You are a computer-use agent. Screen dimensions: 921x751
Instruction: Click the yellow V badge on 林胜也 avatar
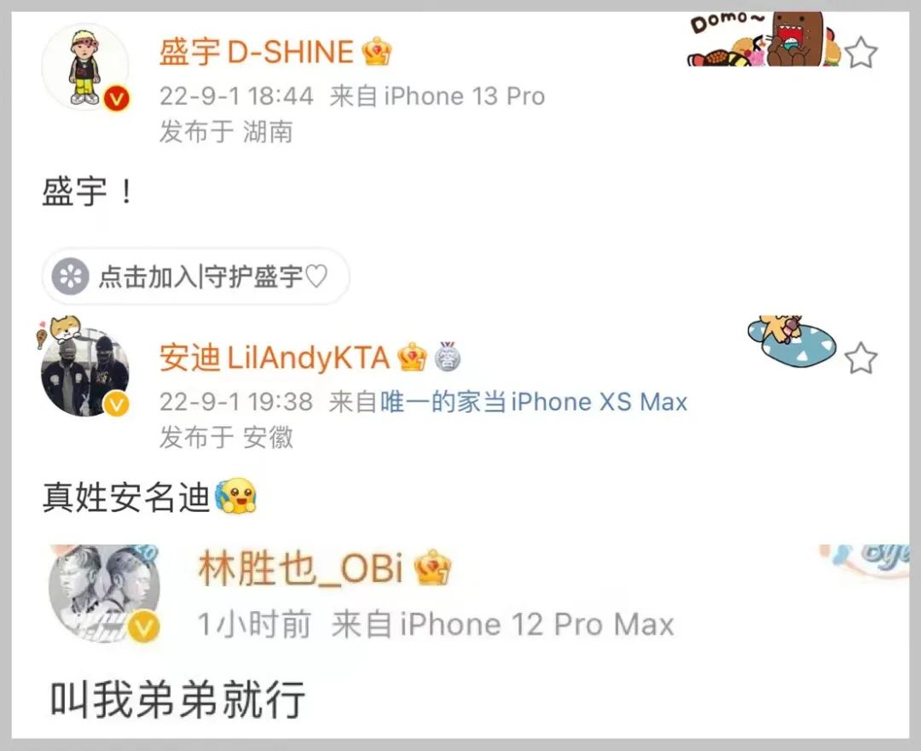coord(144,627)
